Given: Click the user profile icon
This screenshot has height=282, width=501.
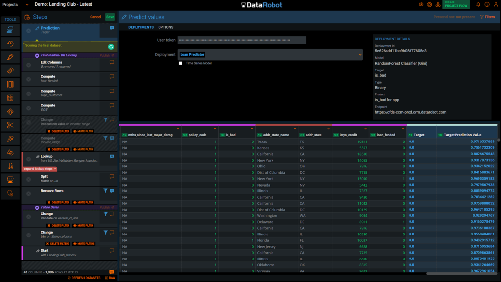Looking at the screenshot, I should pyautogui.click(x=495, y=4).
